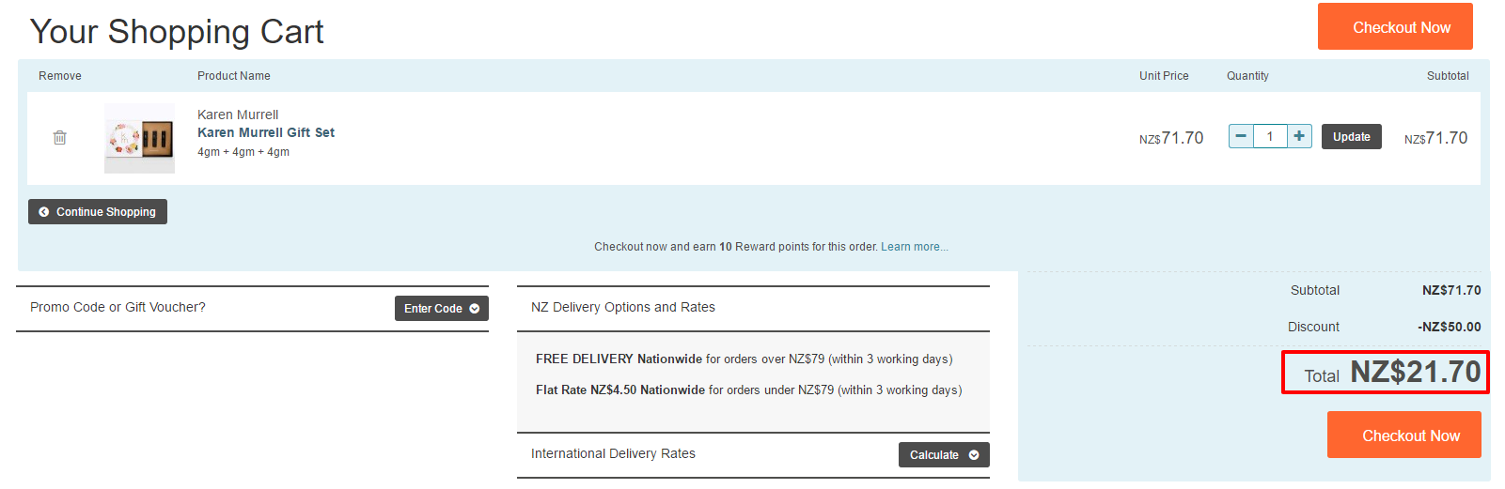Viewport: 1505px width, 489px height.
Task: Go back via Continue Shopping
Action: click(98, 211)
